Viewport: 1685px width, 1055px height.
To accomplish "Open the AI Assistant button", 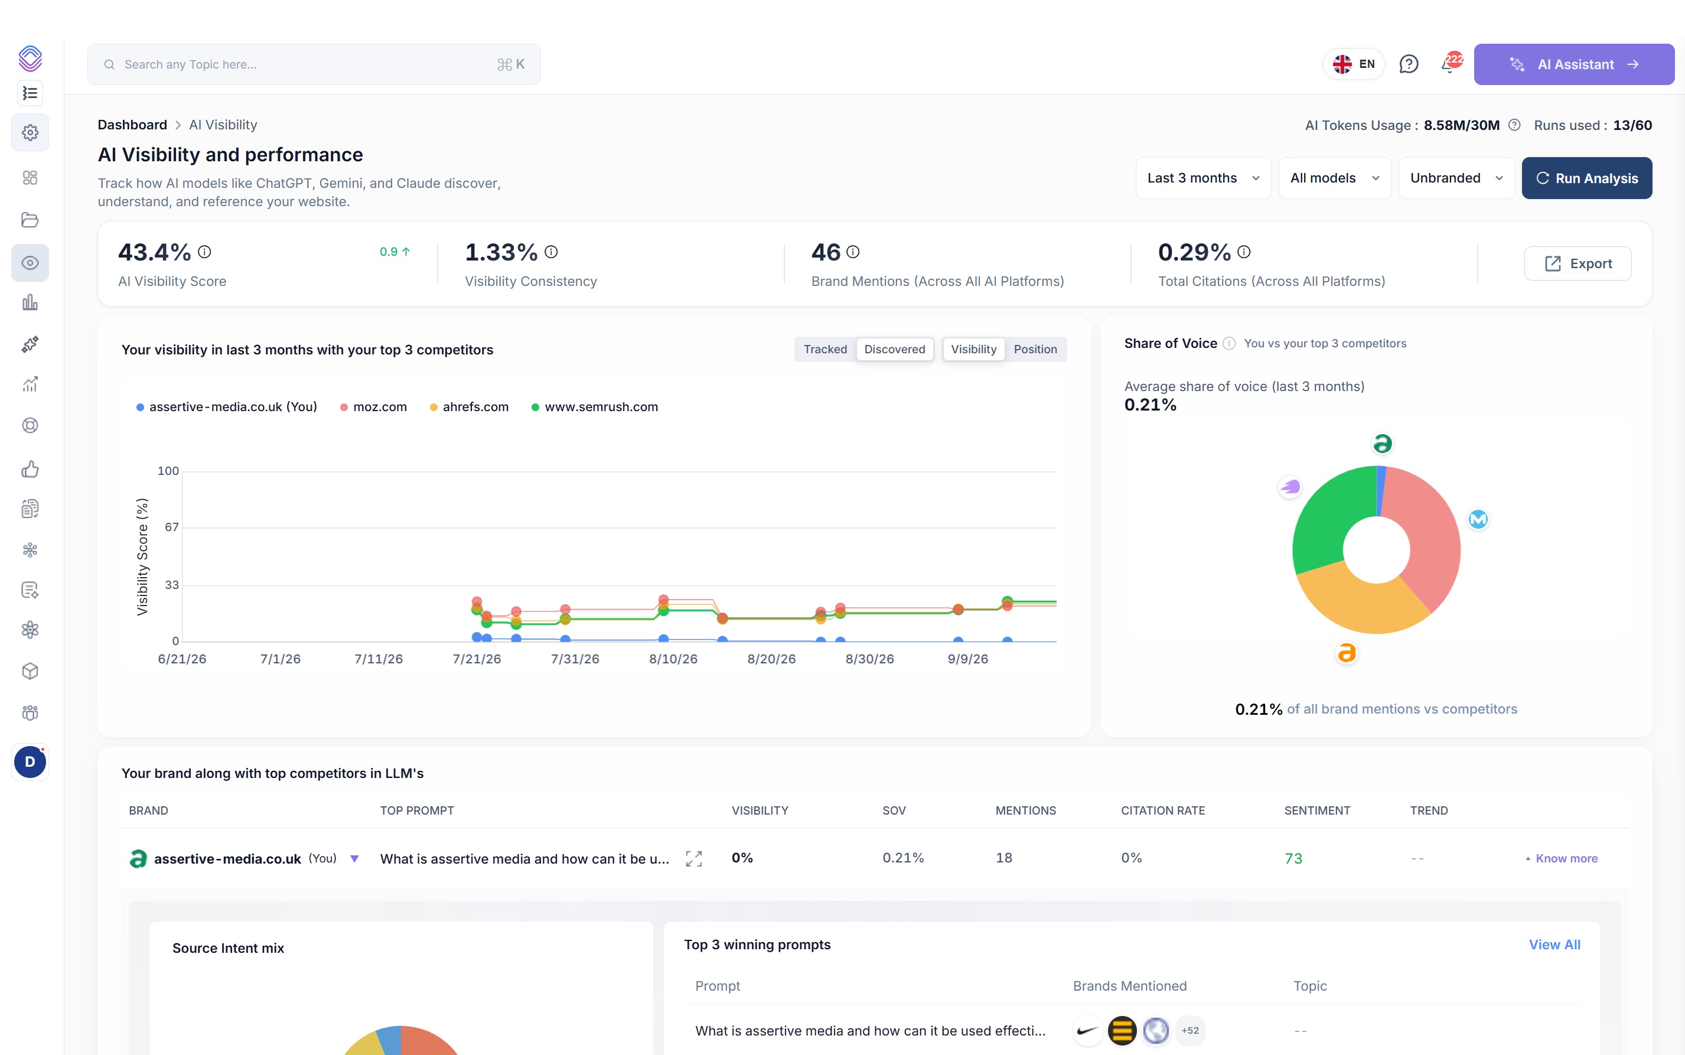I will click(x=1574, y=64).
